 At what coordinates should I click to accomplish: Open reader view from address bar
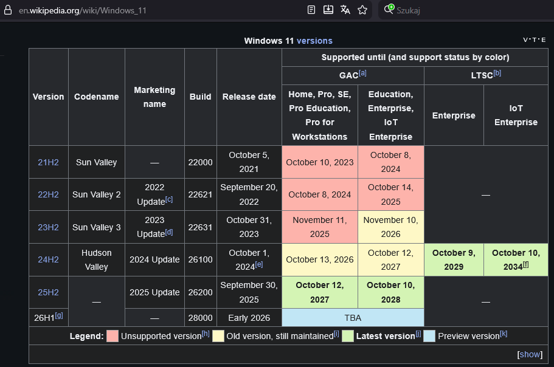pyautogui.click(x=311, y=10)
